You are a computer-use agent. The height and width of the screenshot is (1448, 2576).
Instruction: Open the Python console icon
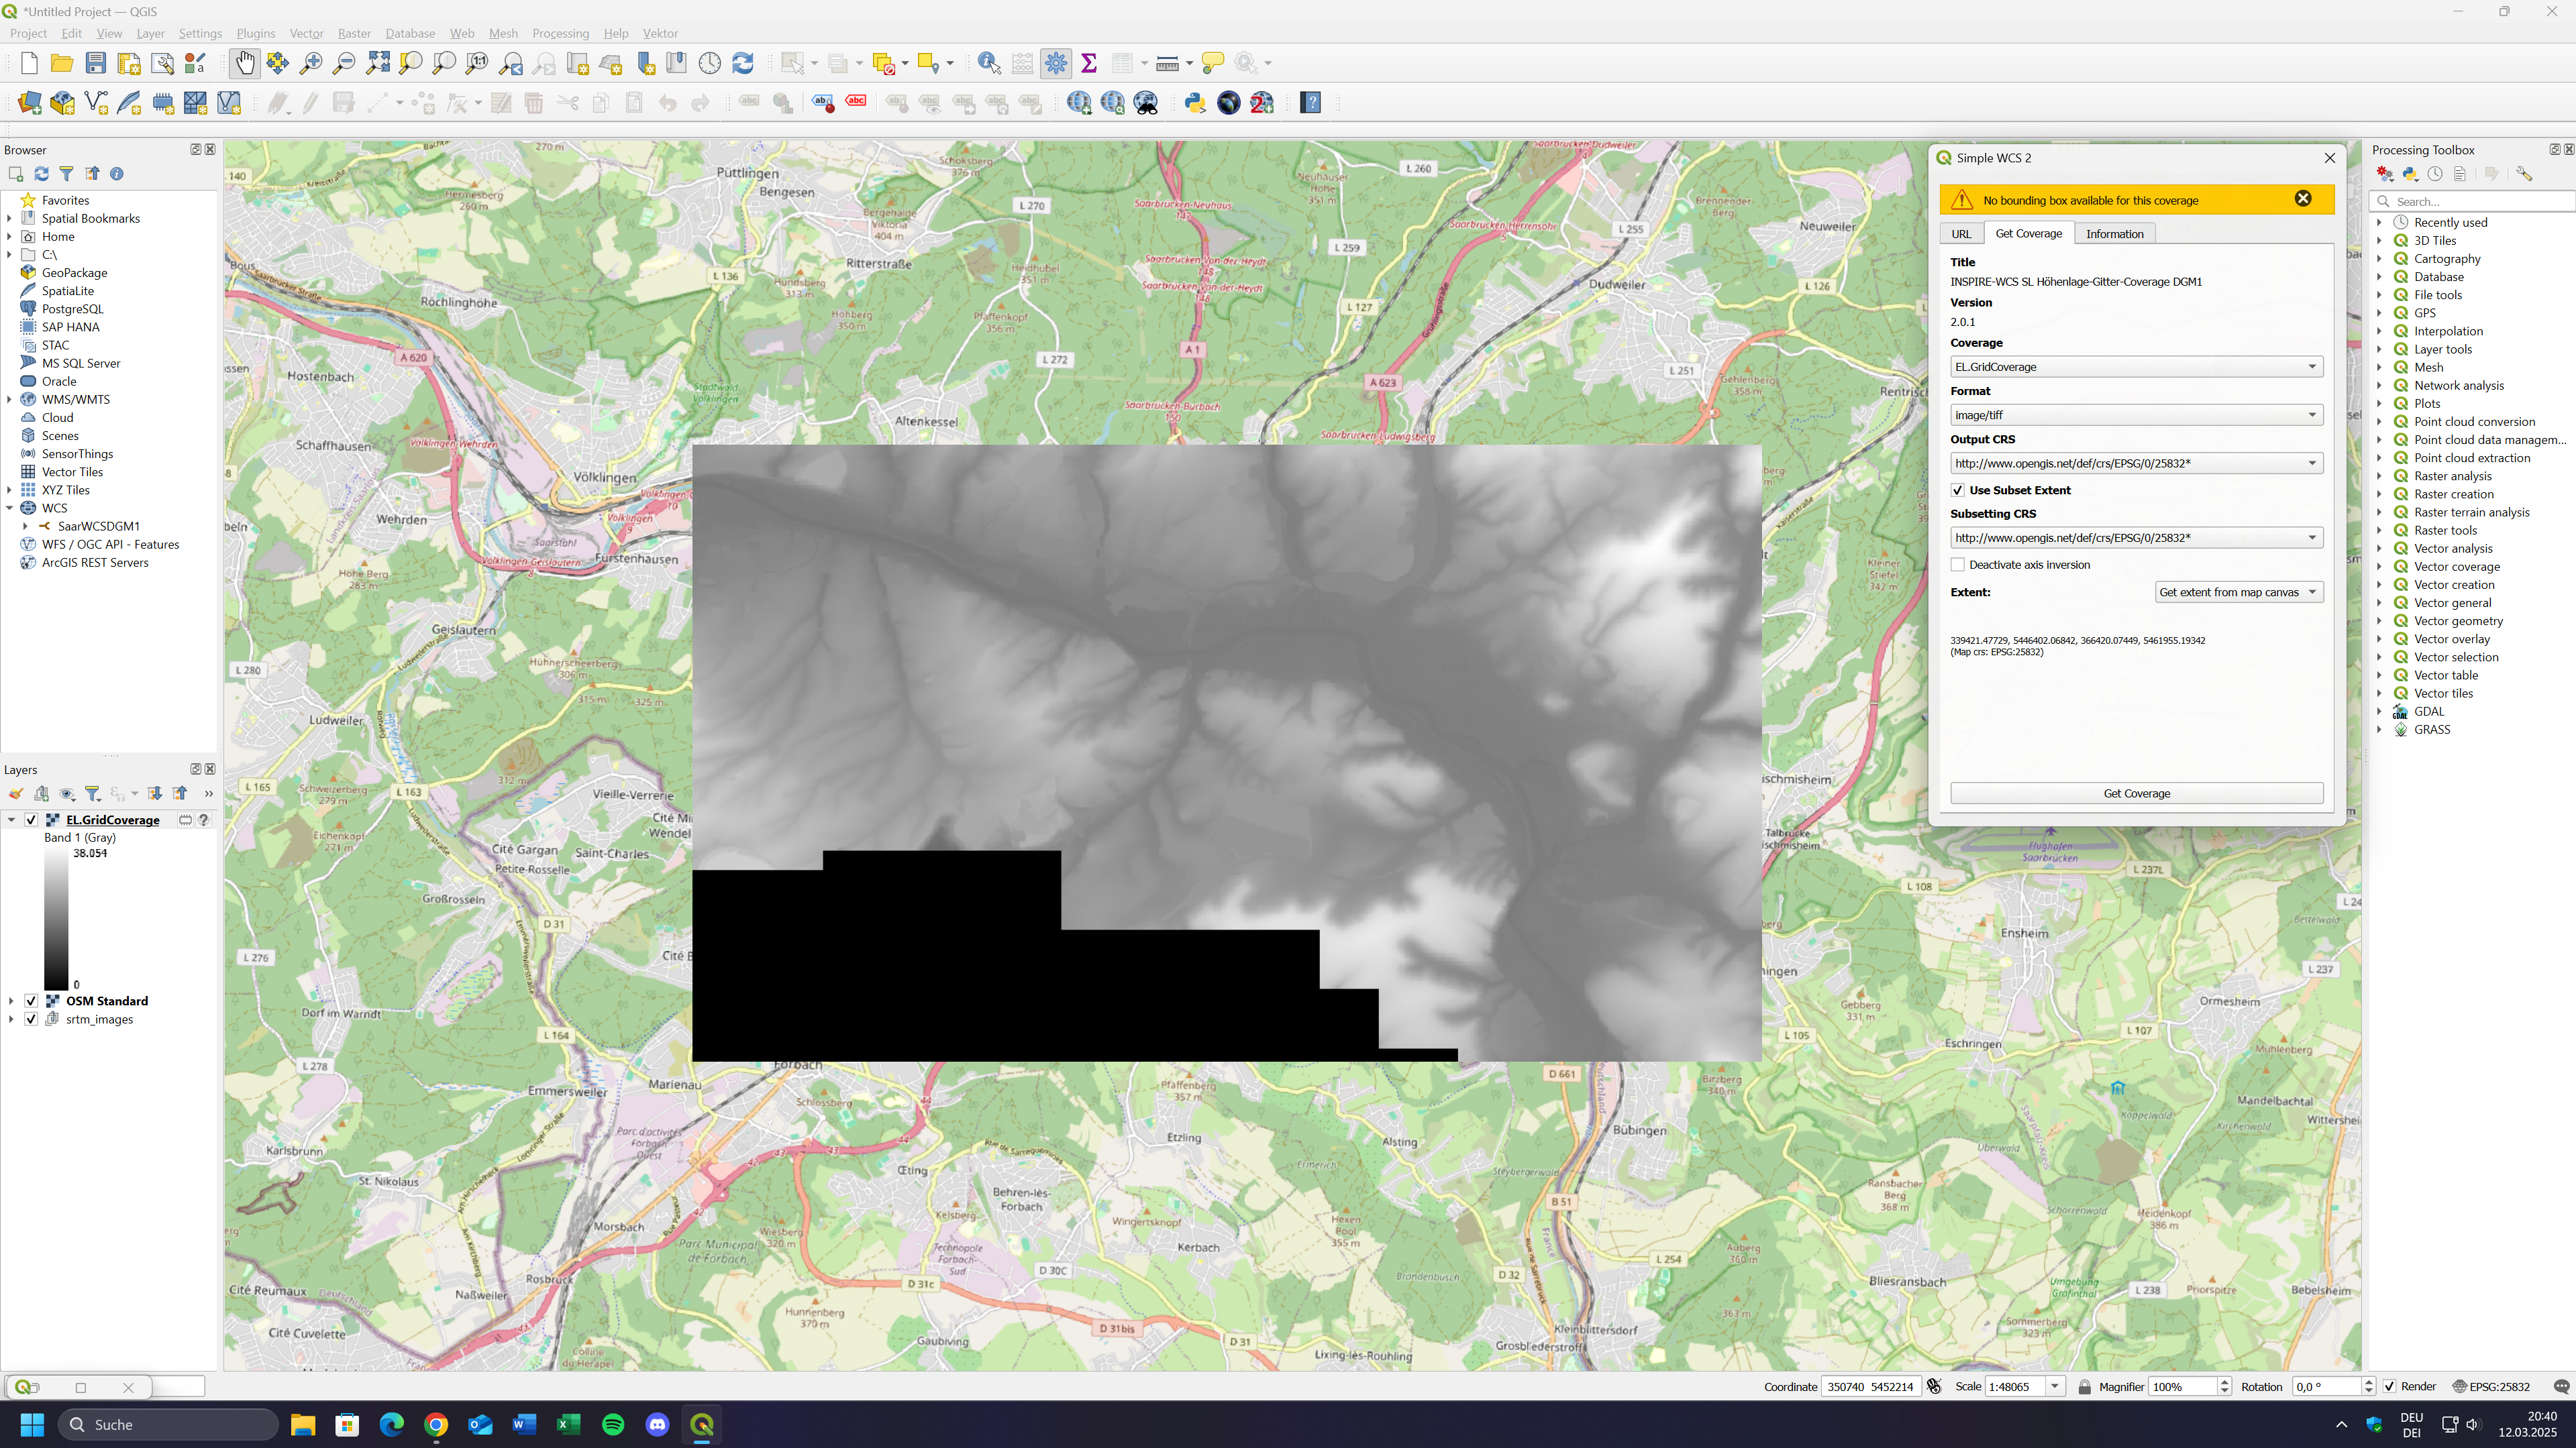pyautogui.click(x=1195, y=102)
